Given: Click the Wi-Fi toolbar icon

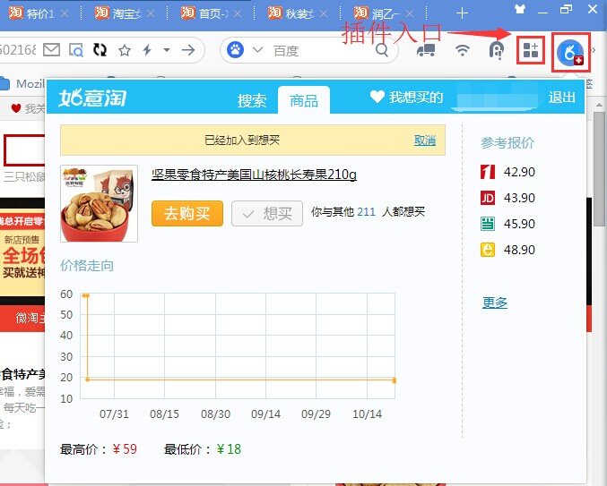Looking at the screenshot, I should coord(463,50).
